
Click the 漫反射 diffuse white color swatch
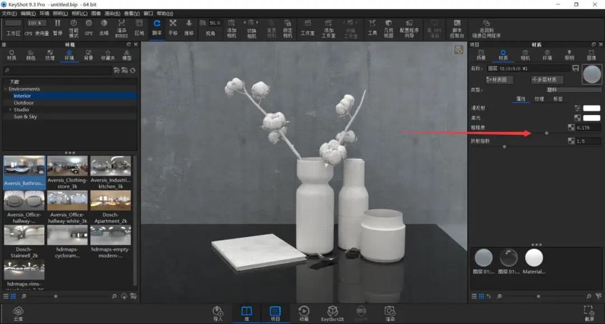(x=592, y=108)
